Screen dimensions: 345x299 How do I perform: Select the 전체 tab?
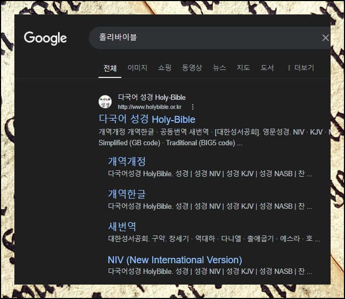pyautogui.click(x=110, y=68)
